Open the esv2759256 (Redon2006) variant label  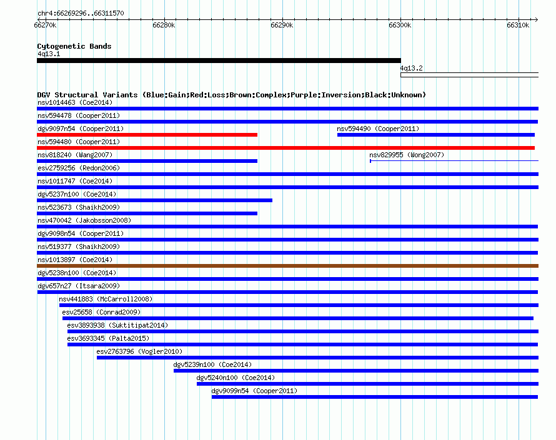point(79,168)
